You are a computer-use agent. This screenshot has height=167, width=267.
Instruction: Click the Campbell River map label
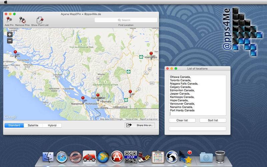coord(57,76)
